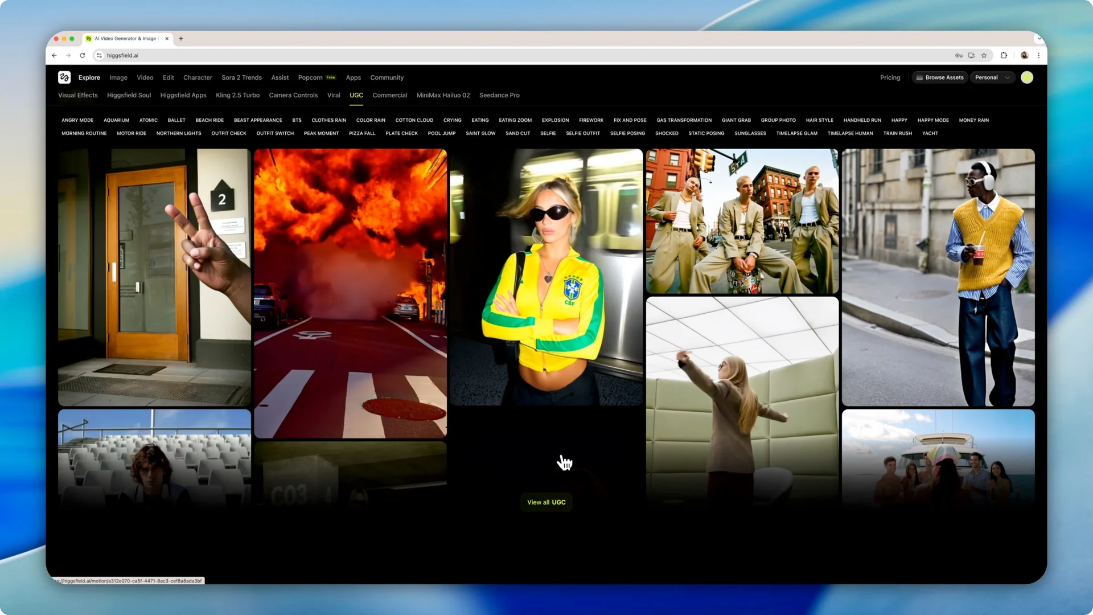Click the password manager key icon
Viewport: 1093px width, 615px height.
959,55
